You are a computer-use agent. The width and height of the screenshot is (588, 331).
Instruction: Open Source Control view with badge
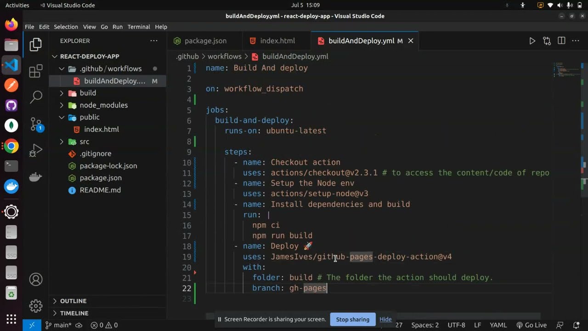point(36,124)
